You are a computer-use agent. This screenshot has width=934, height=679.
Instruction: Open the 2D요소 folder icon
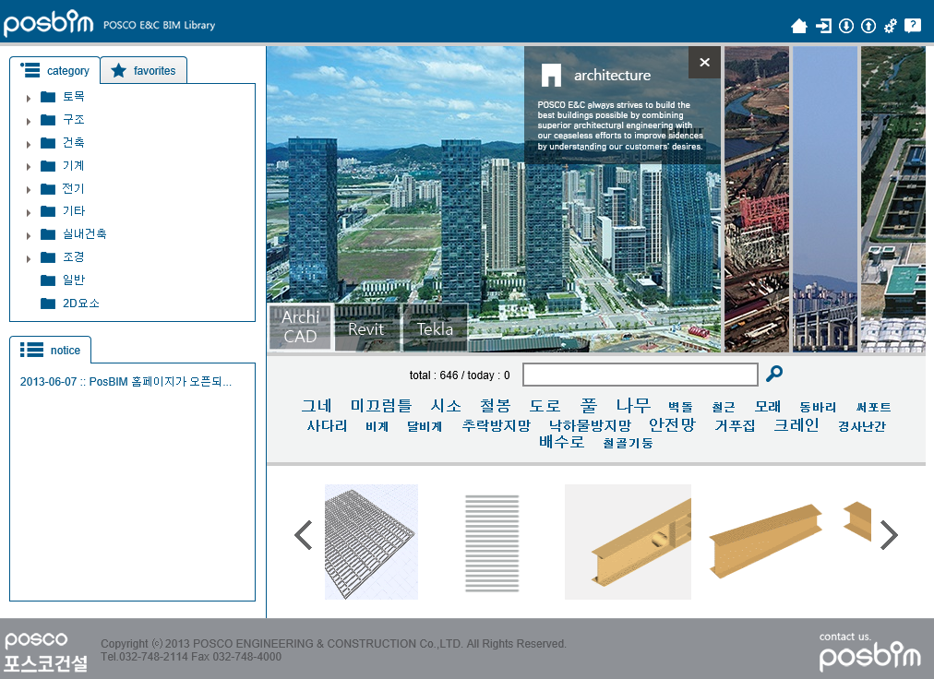48,304
